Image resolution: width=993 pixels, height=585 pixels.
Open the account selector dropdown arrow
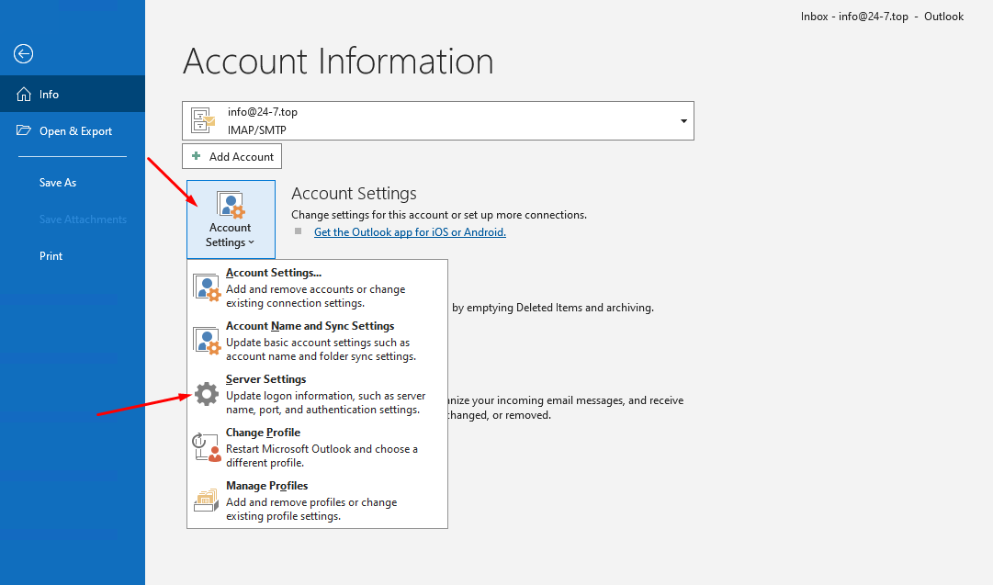683,121
